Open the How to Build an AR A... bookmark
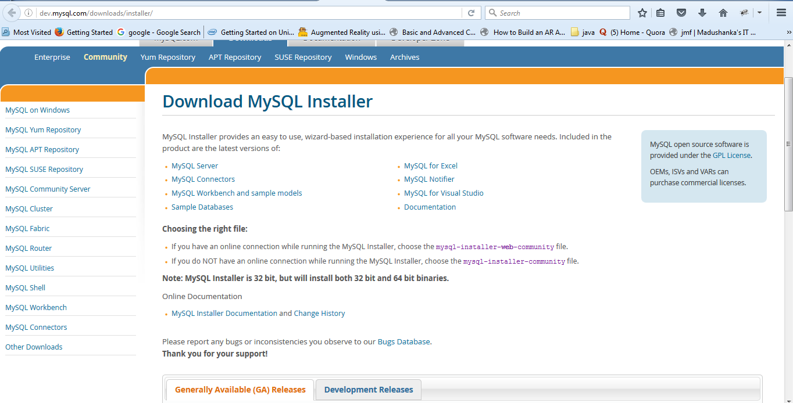Viewport: 793px width, 403px height. (x=523, y=33)
